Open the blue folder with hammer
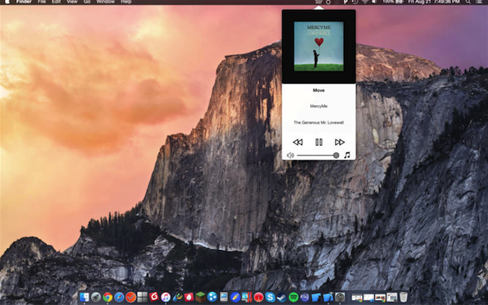This screenshot has height=305, width=488. (328, 298)
